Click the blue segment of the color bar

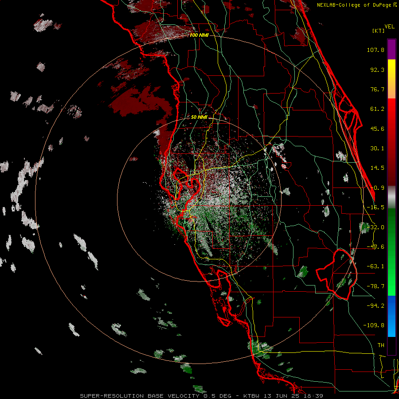point(391,316)
